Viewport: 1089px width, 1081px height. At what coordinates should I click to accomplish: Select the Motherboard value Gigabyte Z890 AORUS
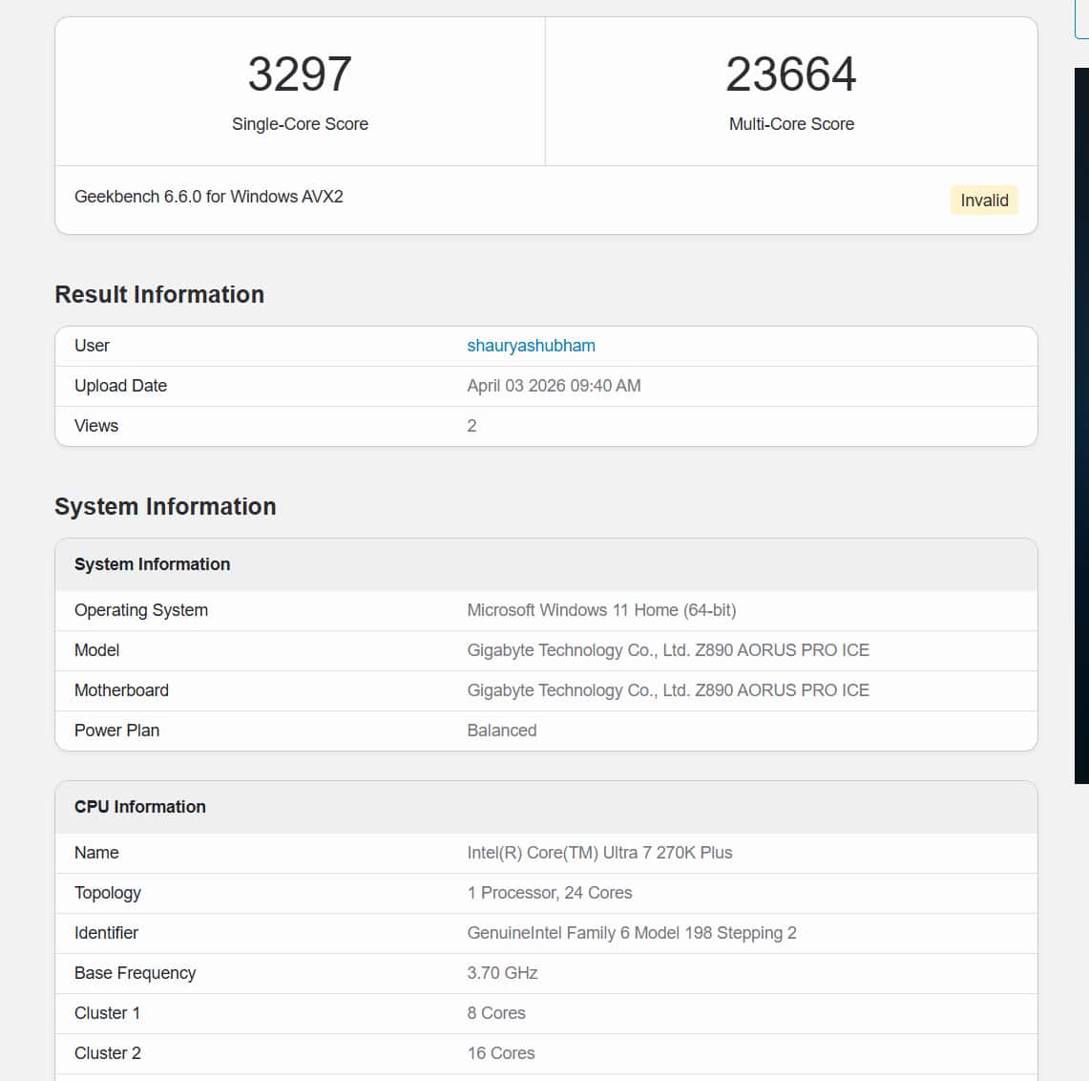(668, 690)
